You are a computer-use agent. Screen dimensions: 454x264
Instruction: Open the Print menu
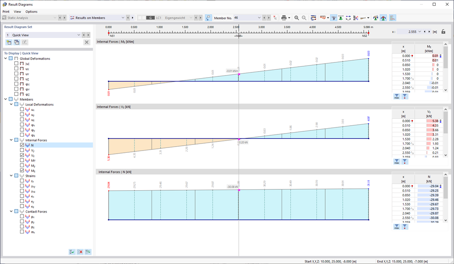point(6,11)
